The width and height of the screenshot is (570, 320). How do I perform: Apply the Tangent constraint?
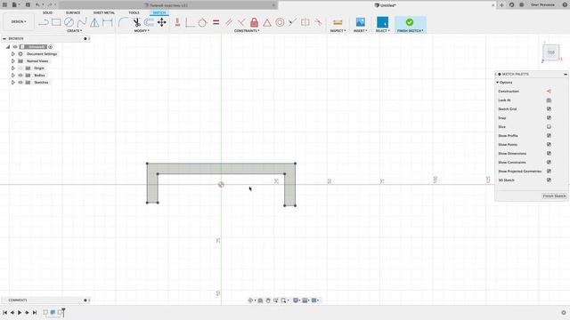click(x=202, y=22)
